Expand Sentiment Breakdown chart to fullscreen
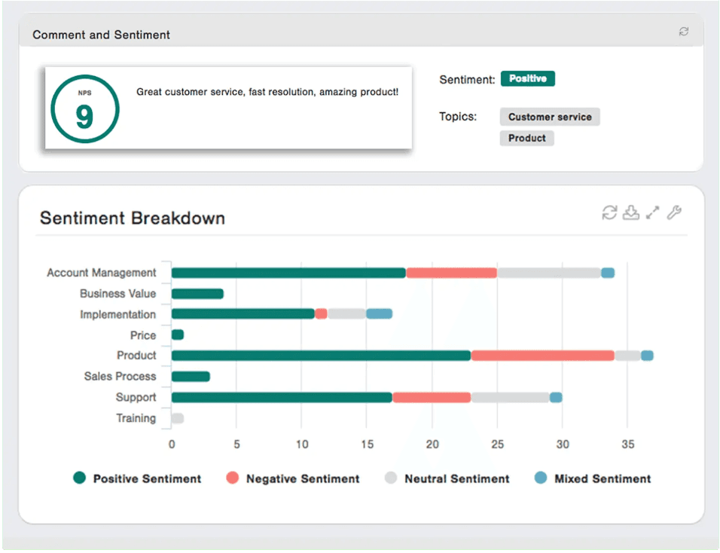 pyautogui.click(x=652, y=212)
